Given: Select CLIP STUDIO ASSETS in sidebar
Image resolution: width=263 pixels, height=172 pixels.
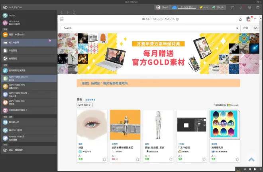Looking at the screenshot, I should 29,78.
